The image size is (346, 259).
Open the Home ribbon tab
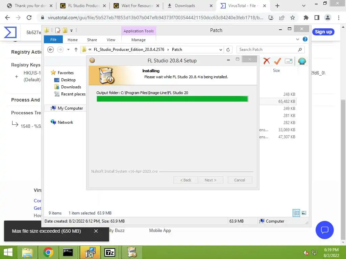tap(73, 40)
